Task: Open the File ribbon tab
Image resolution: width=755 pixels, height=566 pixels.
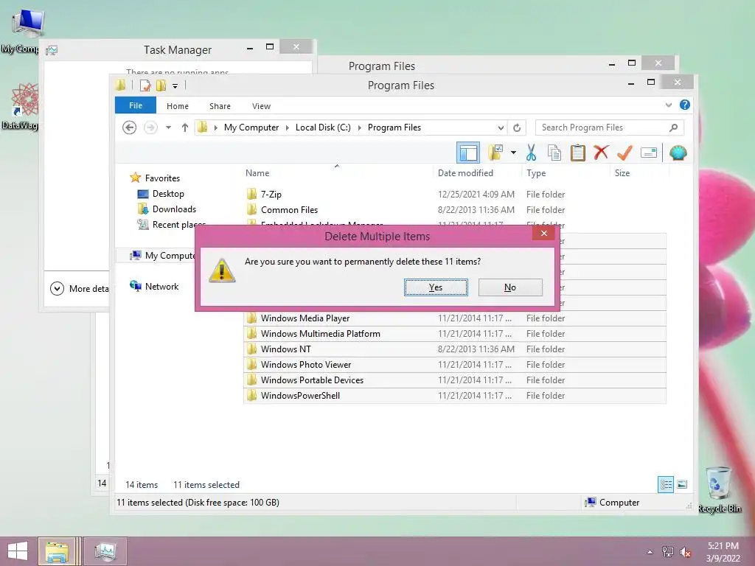Action: (136, 105)
